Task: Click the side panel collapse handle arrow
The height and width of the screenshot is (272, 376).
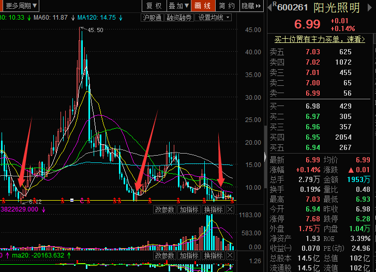Action: [265, 157]
